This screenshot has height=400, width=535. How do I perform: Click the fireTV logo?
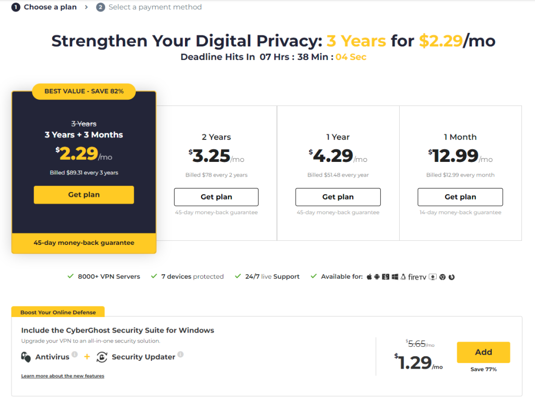tap(417, 277)
